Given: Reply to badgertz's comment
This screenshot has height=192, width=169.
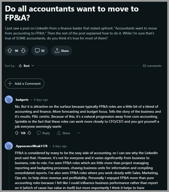Looking at the screenshot, I should pos(44,133).
